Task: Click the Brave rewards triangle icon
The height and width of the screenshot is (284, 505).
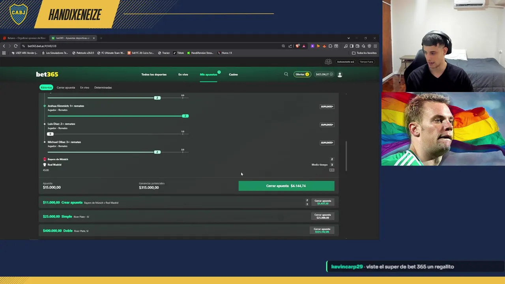Action: tap(304, 46)
